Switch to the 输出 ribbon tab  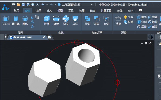click(93, 10)
